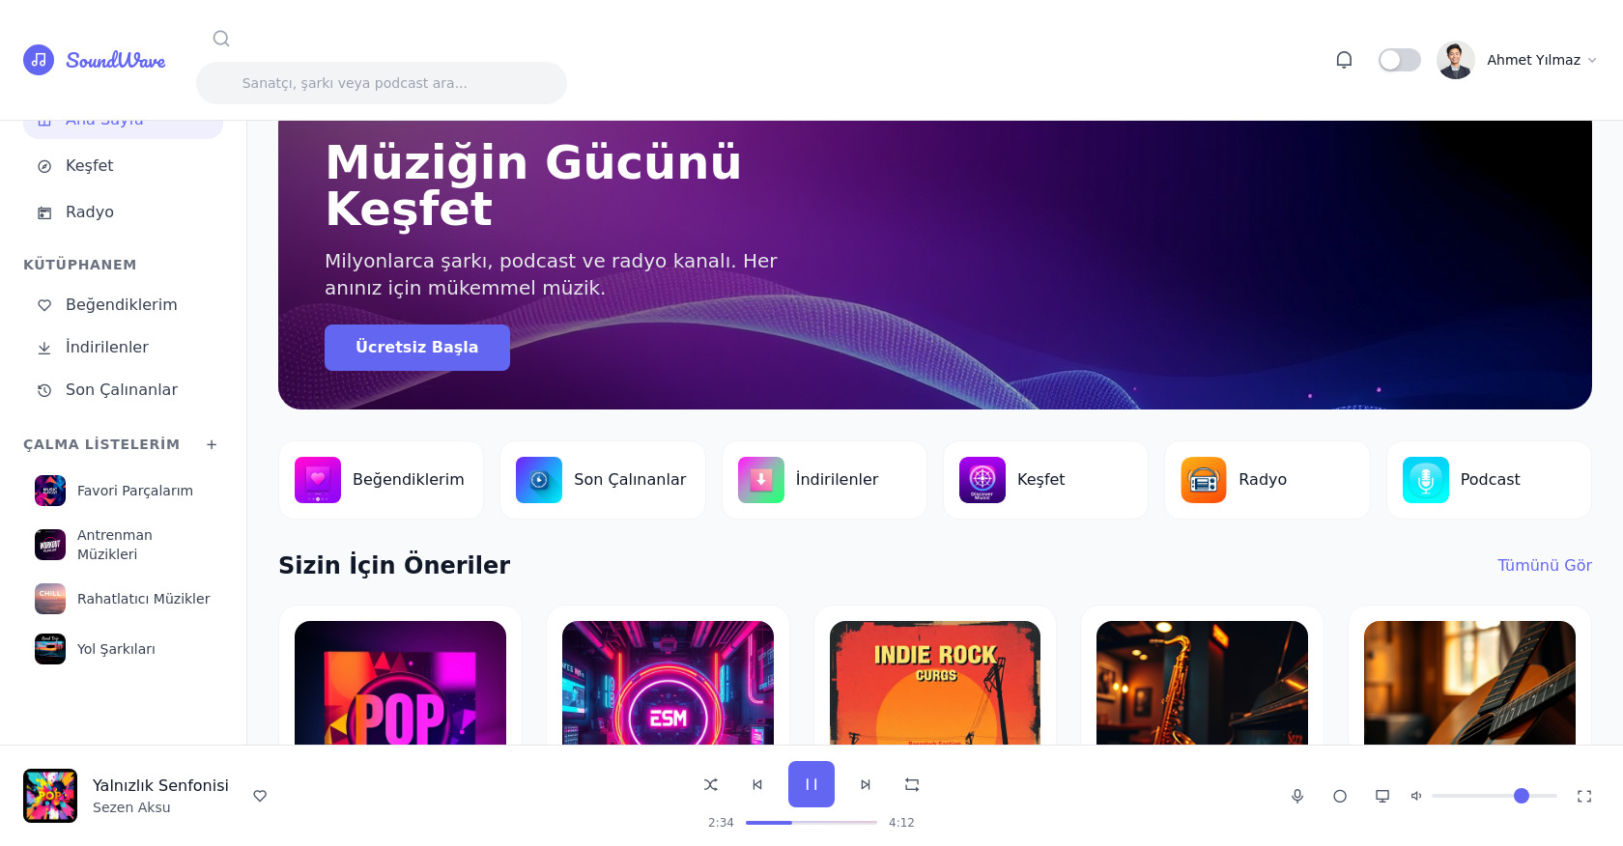1623x846 pixels.
Task: Toggle repeat mode
Action: [x=912, y=784]
